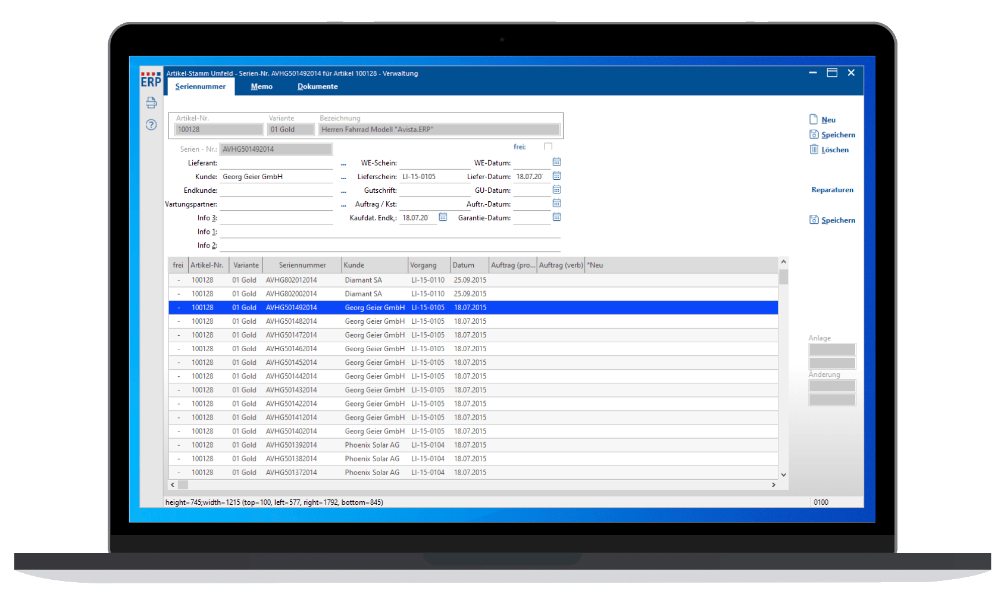Click the ERP logo icon
The image size is (1004, 603).
click(x=151, y=79)
